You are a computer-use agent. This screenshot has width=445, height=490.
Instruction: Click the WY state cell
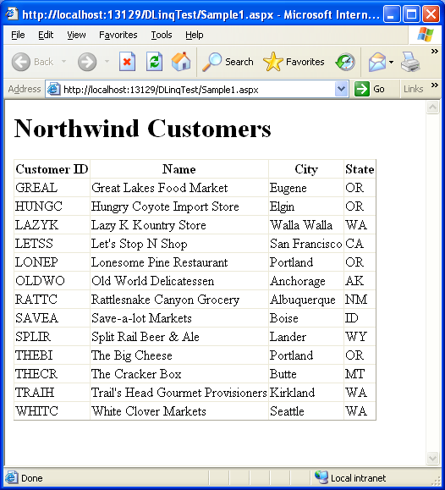click(360, 337)
